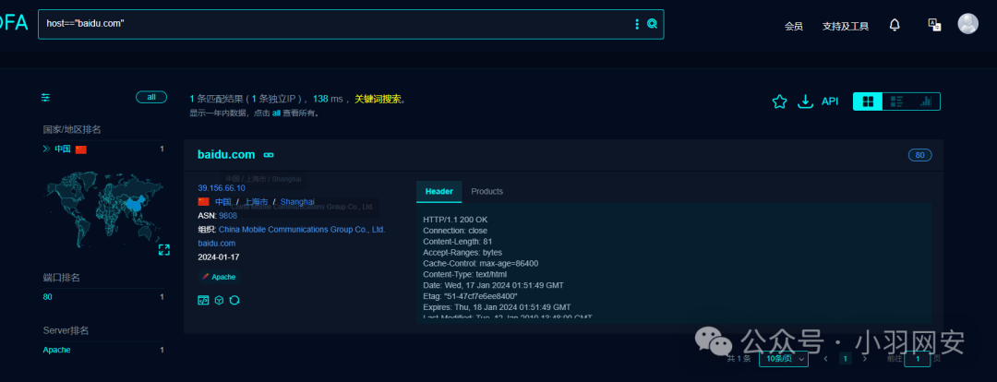997x382 pixels.
Task: Open the notification bell
Action: click(895, 25)
